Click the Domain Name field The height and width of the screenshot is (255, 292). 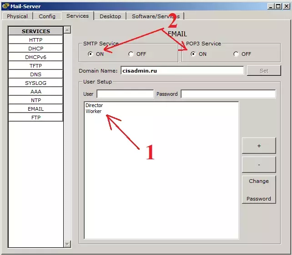(x=182, y=71)
